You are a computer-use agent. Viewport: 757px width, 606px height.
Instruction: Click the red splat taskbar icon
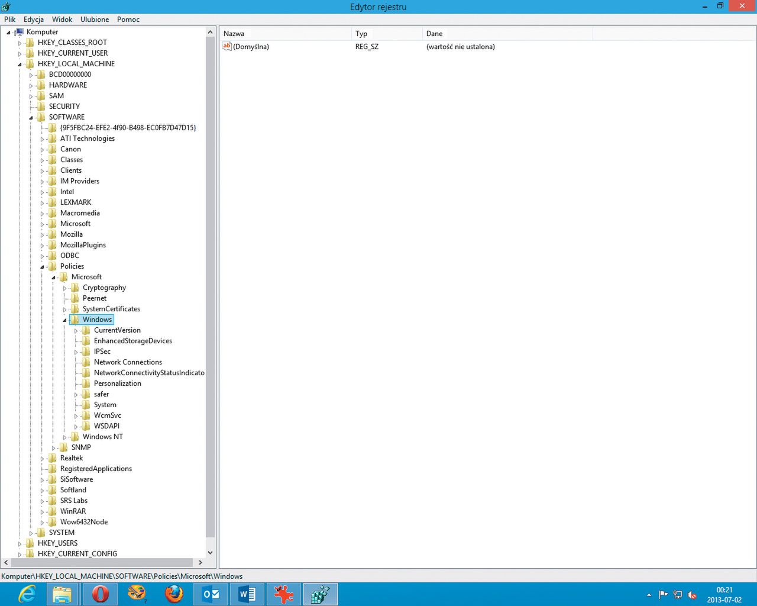click(x=284, y=594)
